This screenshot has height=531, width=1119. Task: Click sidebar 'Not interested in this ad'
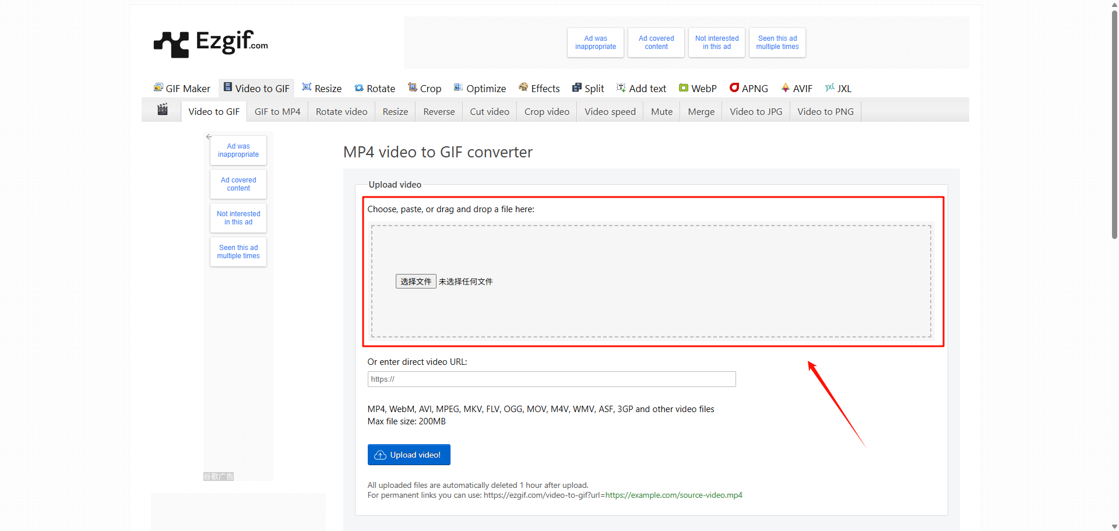click(x=238, y=218)
